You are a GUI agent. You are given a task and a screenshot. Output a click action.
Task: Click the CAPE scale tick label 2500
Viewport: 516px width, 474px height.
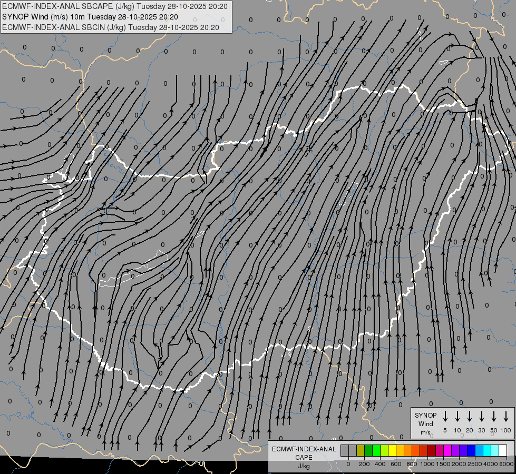tap(475, 464)
